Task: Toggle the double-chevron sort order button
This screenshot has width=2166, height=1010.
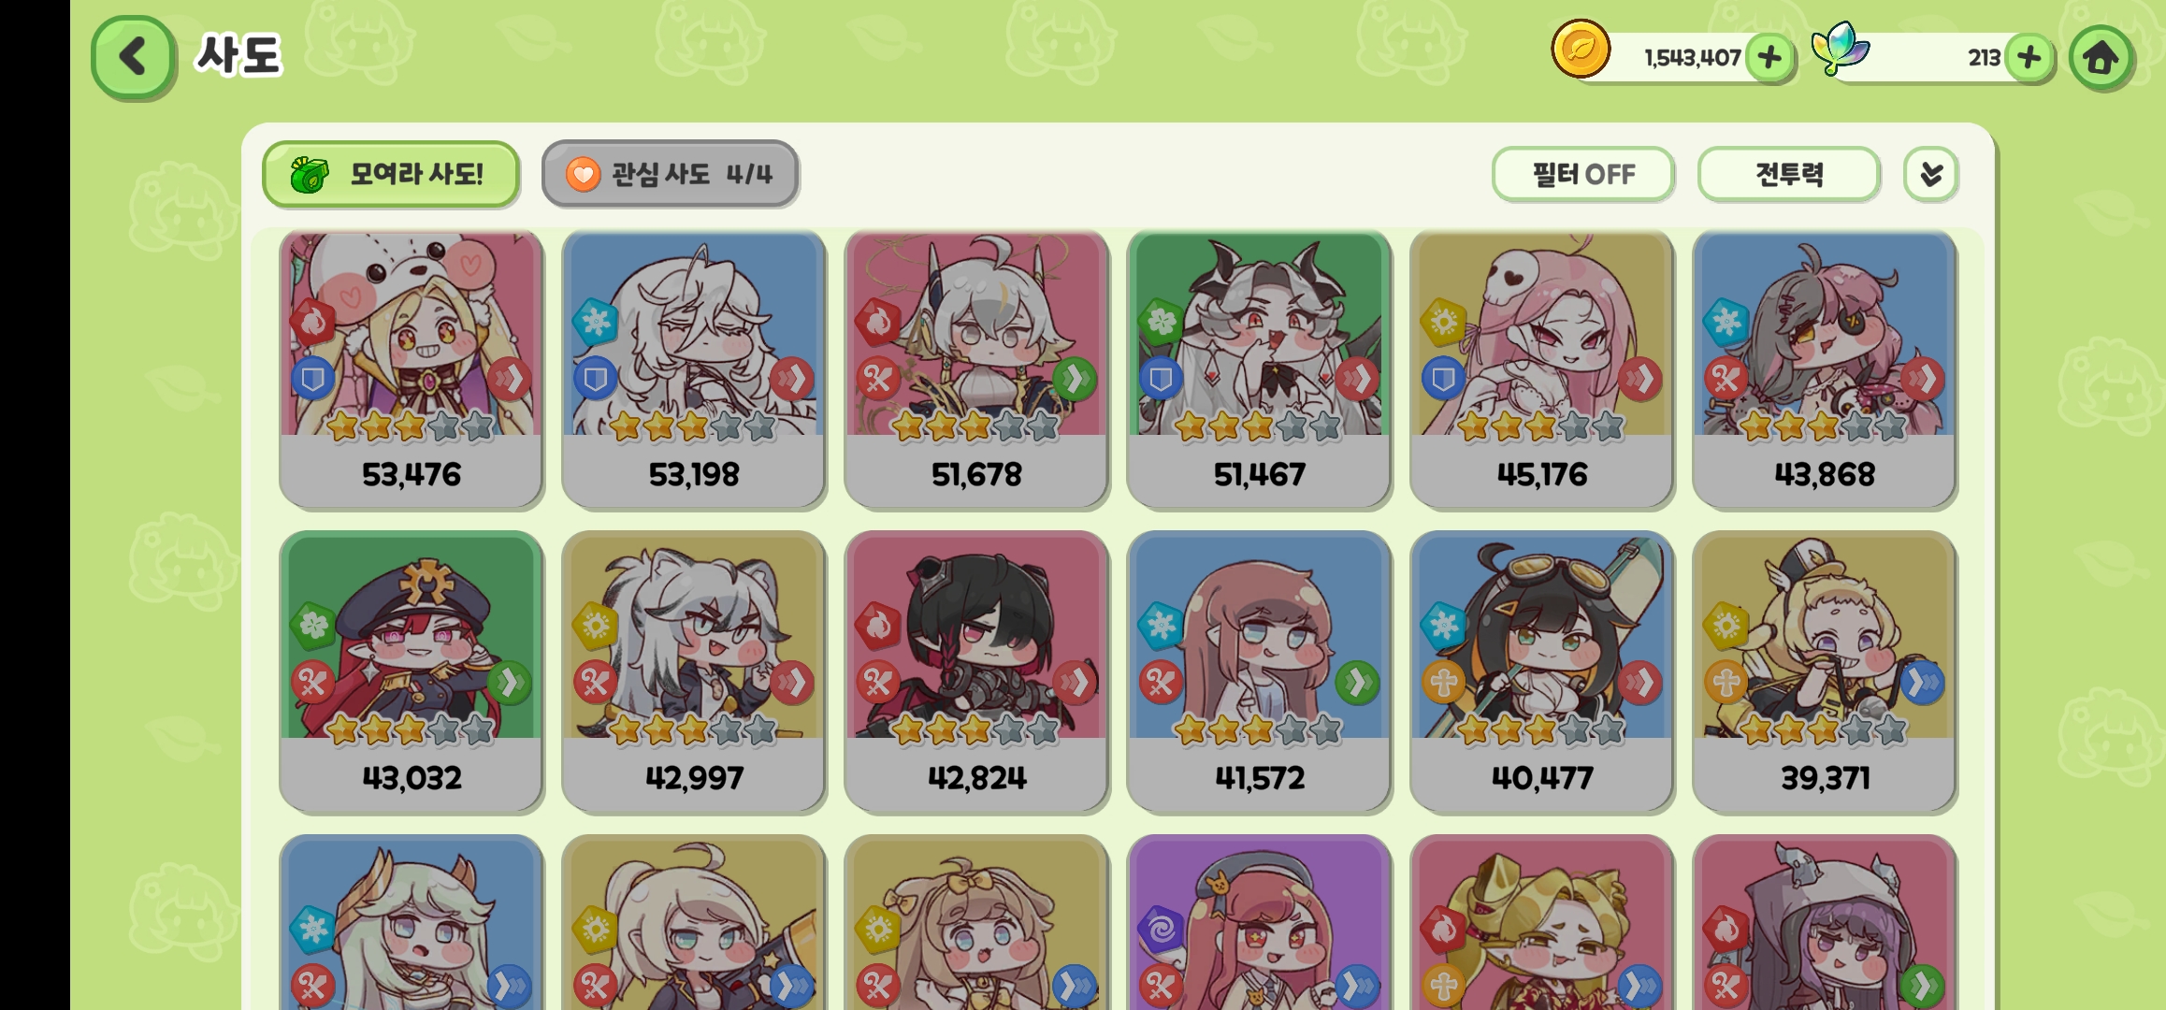Action: (1930, 174)
